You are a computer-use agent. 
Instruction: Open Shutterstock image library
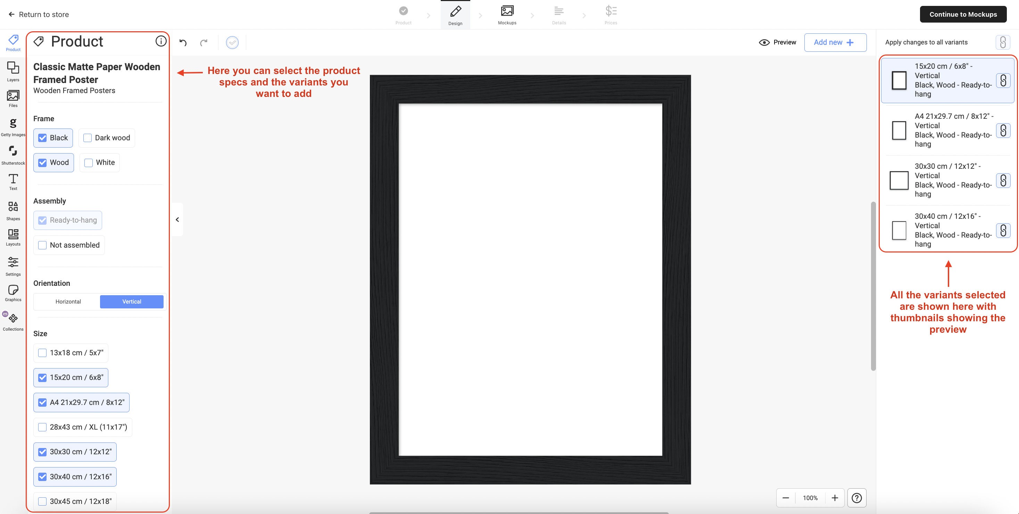tap(13, 155)
